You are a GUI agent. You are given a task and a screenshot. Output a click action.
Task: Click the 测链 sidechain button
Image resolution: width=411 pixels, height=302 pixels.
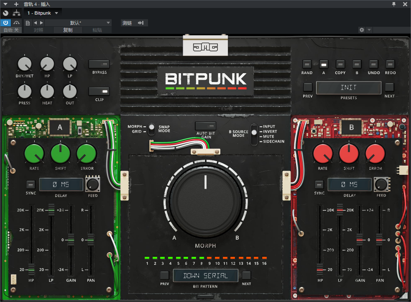[x=127, y=23]
